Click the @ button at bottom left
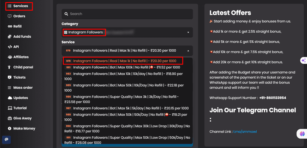The image size is (307, 148). [x=6, y=140]
